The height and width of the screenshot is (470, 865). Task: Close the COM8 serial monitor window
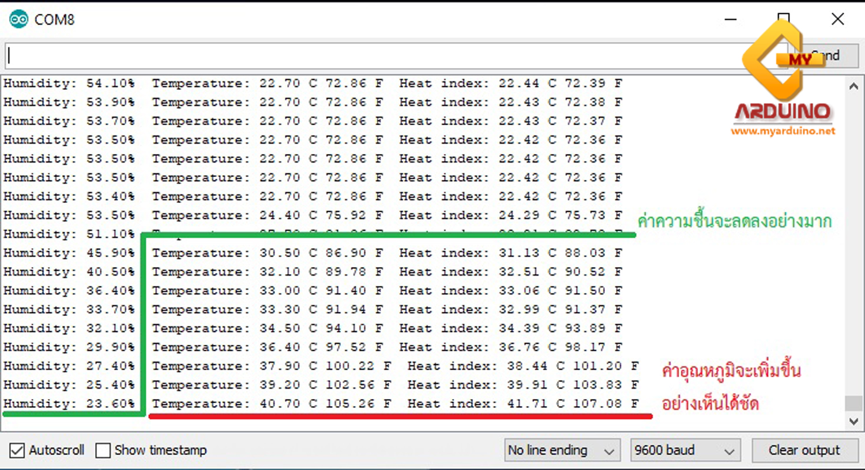coord(837,19)
